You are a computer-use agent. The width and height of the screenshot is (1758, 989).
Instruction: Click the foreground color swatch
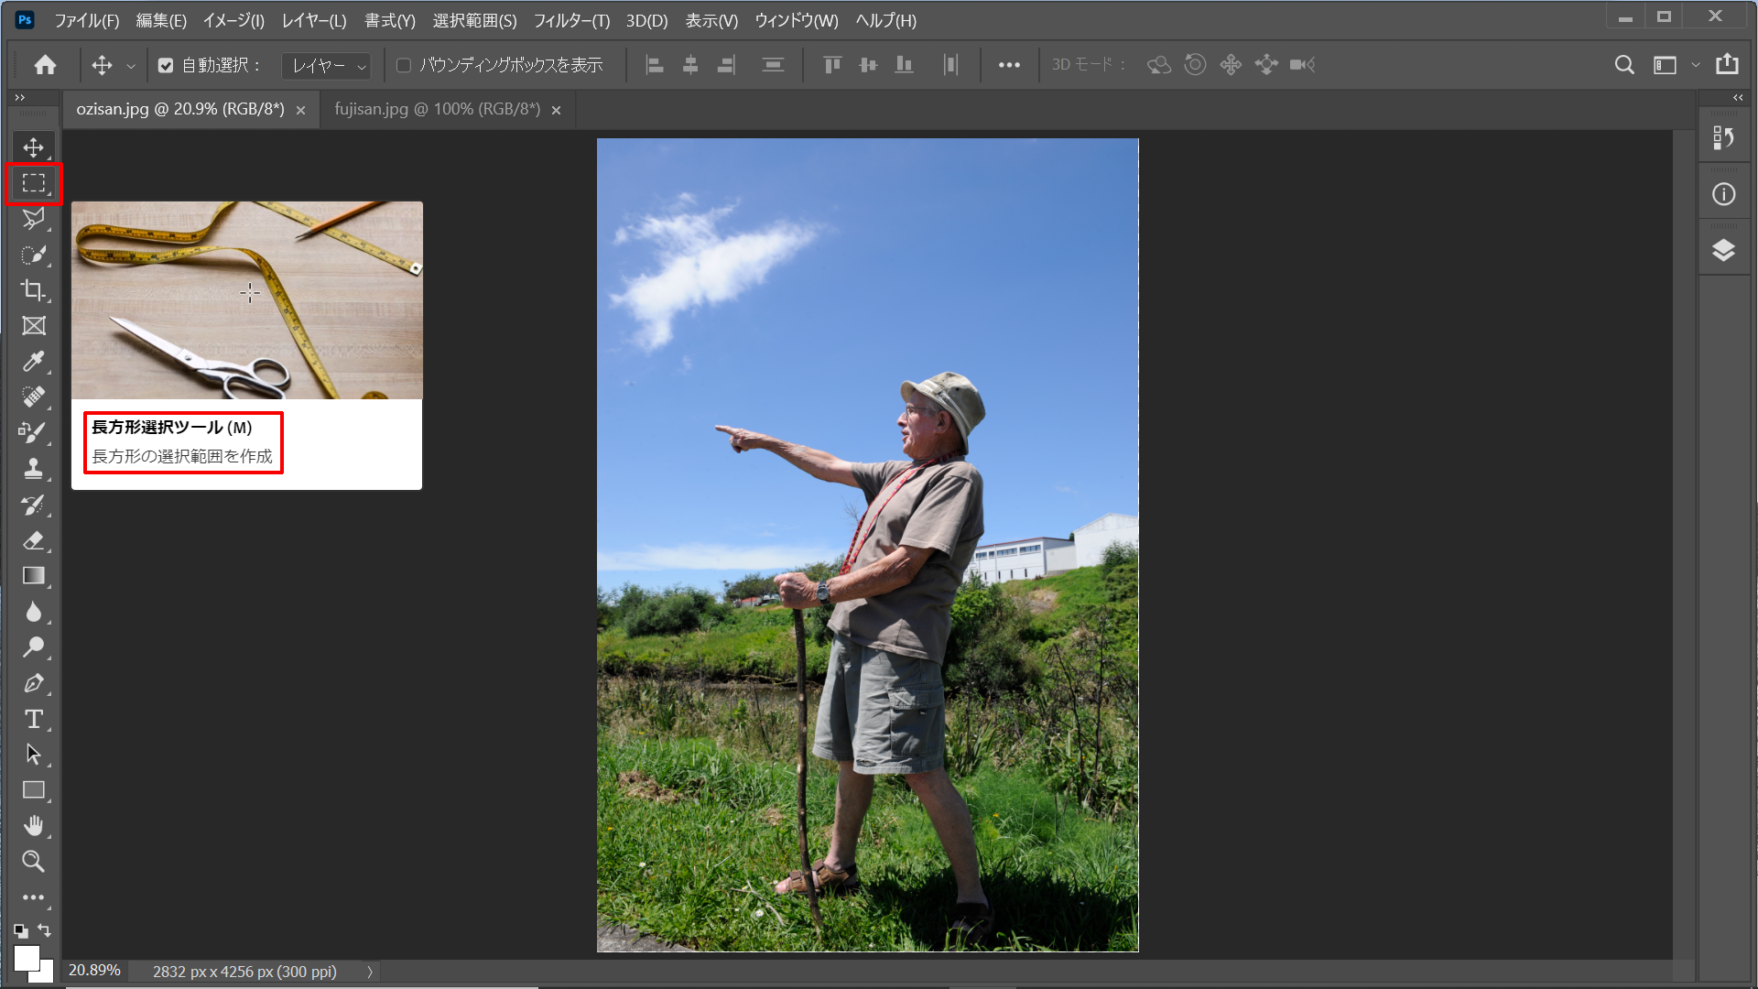pos(26,958)
